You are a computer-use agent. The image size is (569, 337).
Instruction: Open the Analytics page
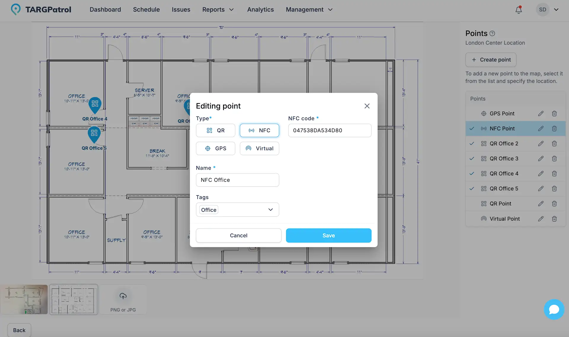pyautogui.click(x=260, y=9)
